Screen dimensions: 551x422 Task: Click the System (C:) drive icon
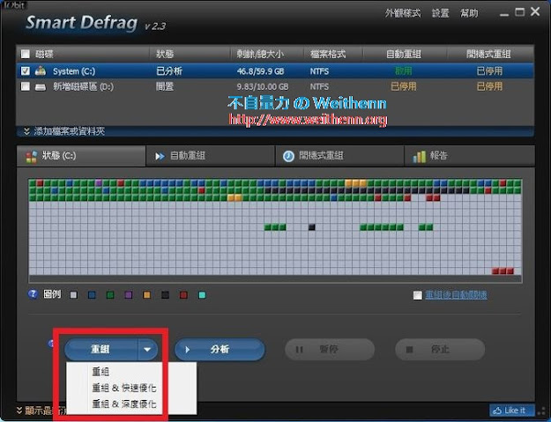(41, 70)
